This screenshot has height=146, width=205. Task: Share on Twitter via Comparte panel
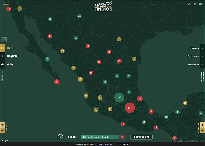point(203,131)
